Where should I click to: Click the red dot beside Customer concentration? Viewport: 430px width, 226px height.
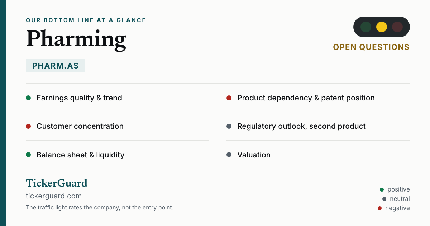pos(28,126)
